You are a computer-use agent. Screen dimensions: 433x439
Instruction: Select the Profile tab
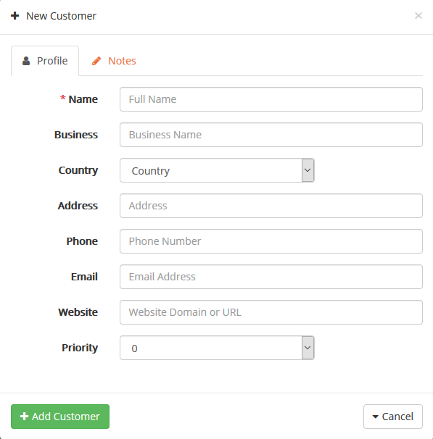tap(45, 61)
